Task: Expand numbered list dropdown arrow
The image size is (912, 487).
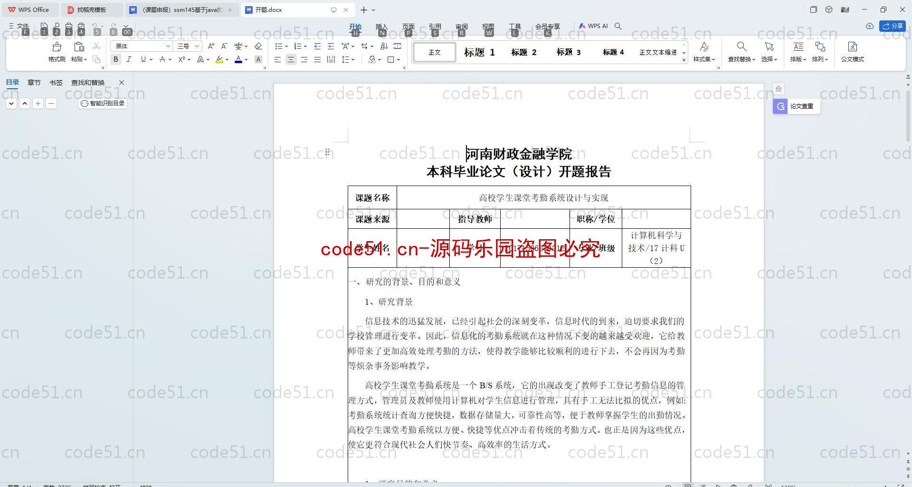Action: tap(305, 47)
